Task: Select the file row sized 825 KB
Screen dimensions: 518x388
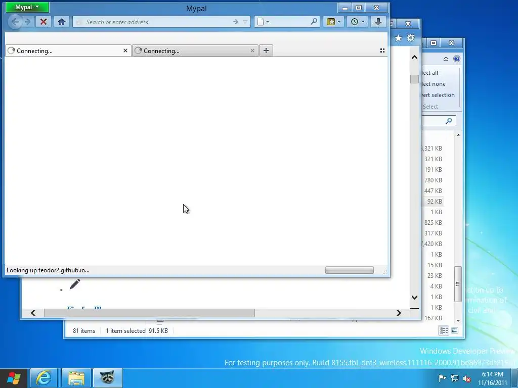Action: [433, 222]
